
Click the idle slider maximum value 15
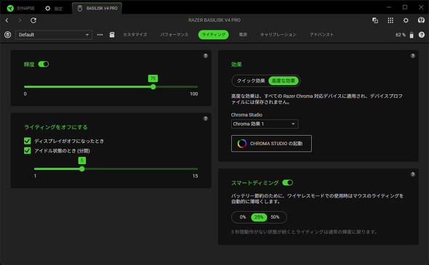(x=195, y=176)
